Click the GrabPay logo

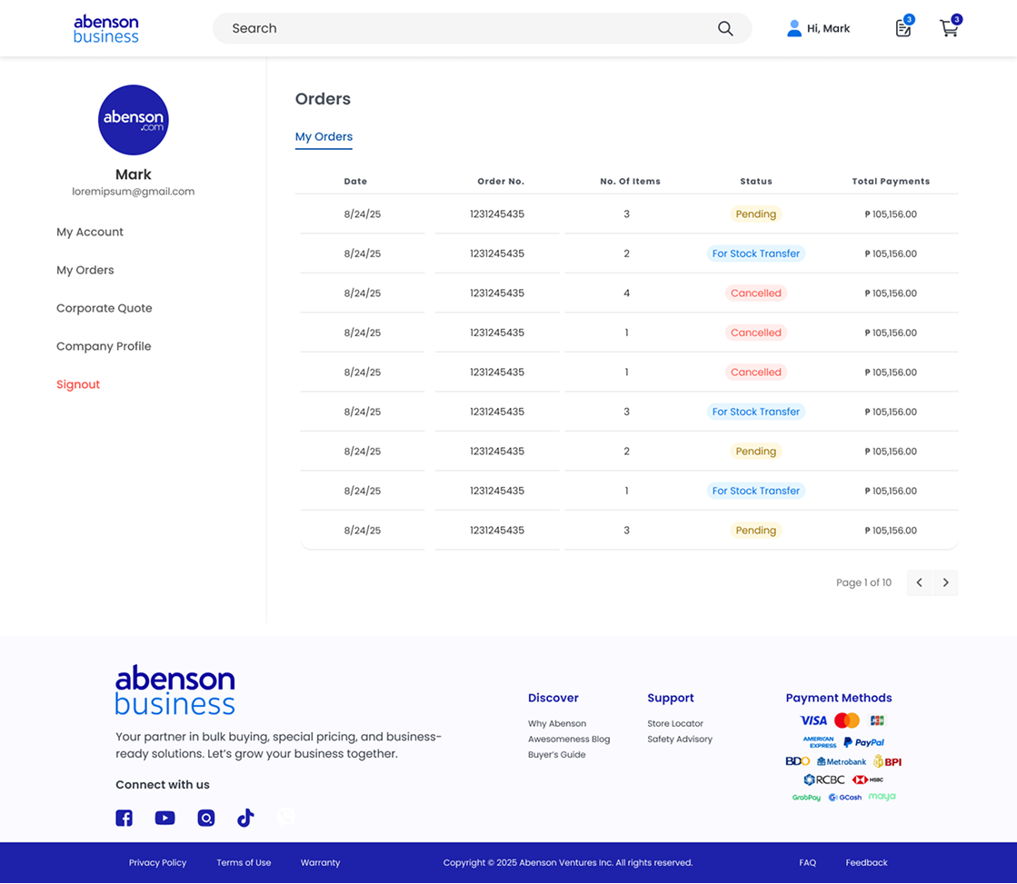click(x=806, y=798)
